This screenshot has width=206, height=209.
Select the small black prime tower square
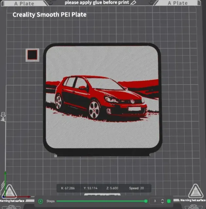click(x=32, y=55)
